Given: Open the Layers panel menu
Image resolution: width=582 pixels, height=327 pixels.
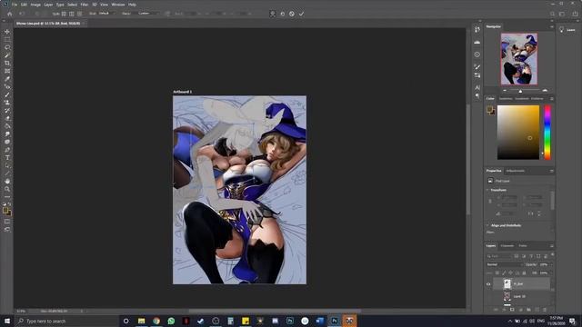Looking at the screenshot, I should pyautogui.click(x=552, y=246).
